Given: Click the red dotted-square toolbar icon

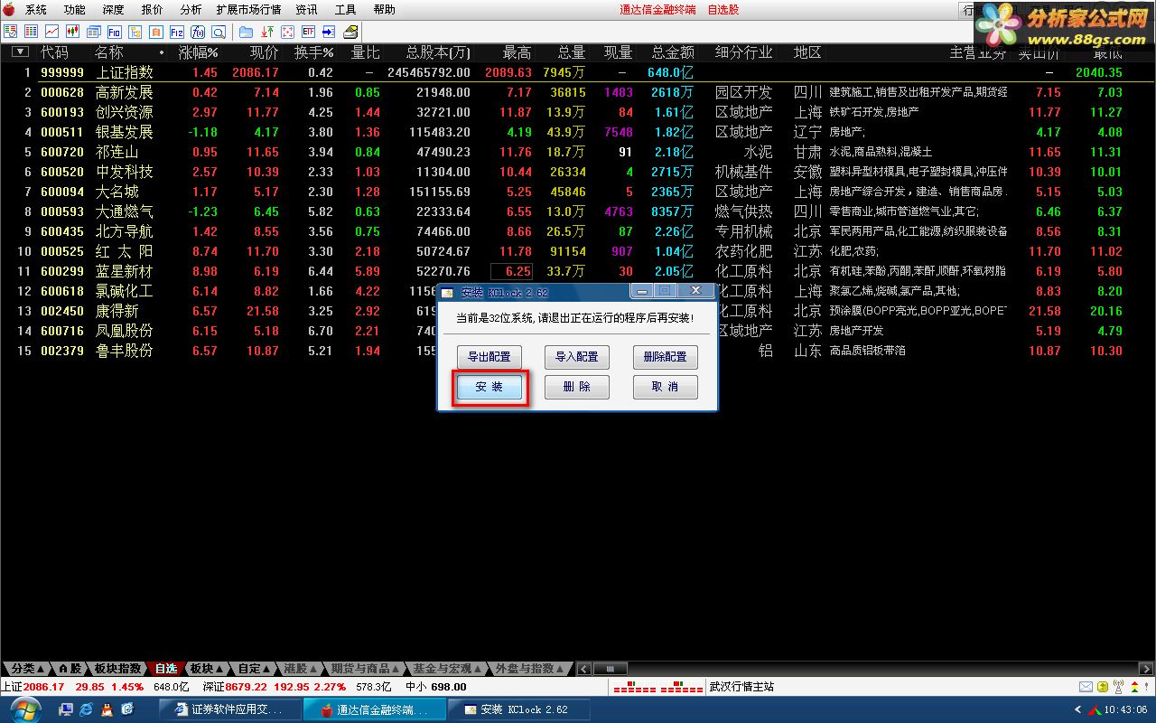Looking at the screenshot, I should (288, 32).
